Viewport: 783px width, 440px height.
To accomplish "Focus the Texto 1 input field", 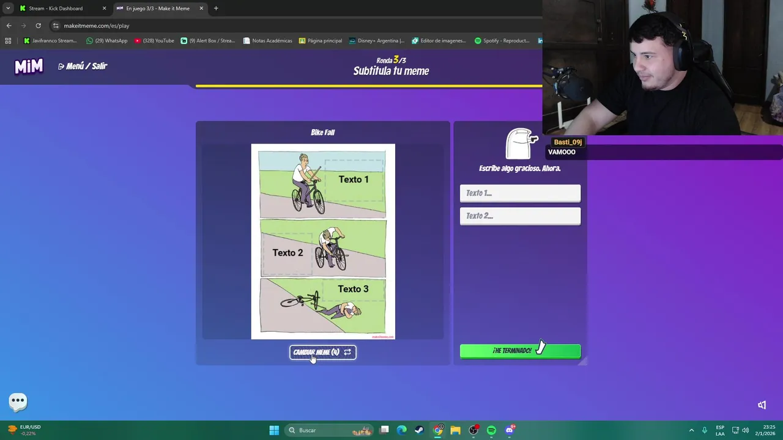I will click(520, 193).
